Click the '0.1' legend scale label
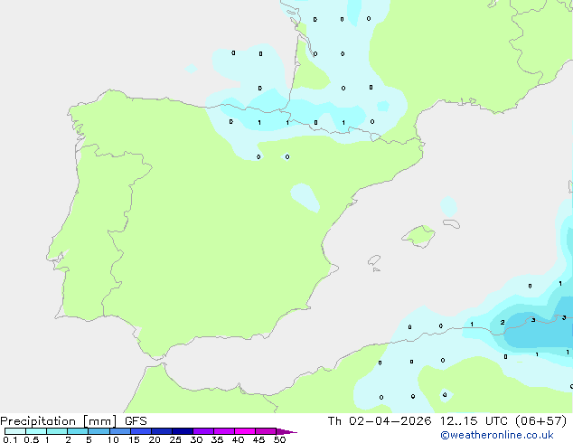Image resolution: width=573 pixels, height=443 pixels. point(10,439)
